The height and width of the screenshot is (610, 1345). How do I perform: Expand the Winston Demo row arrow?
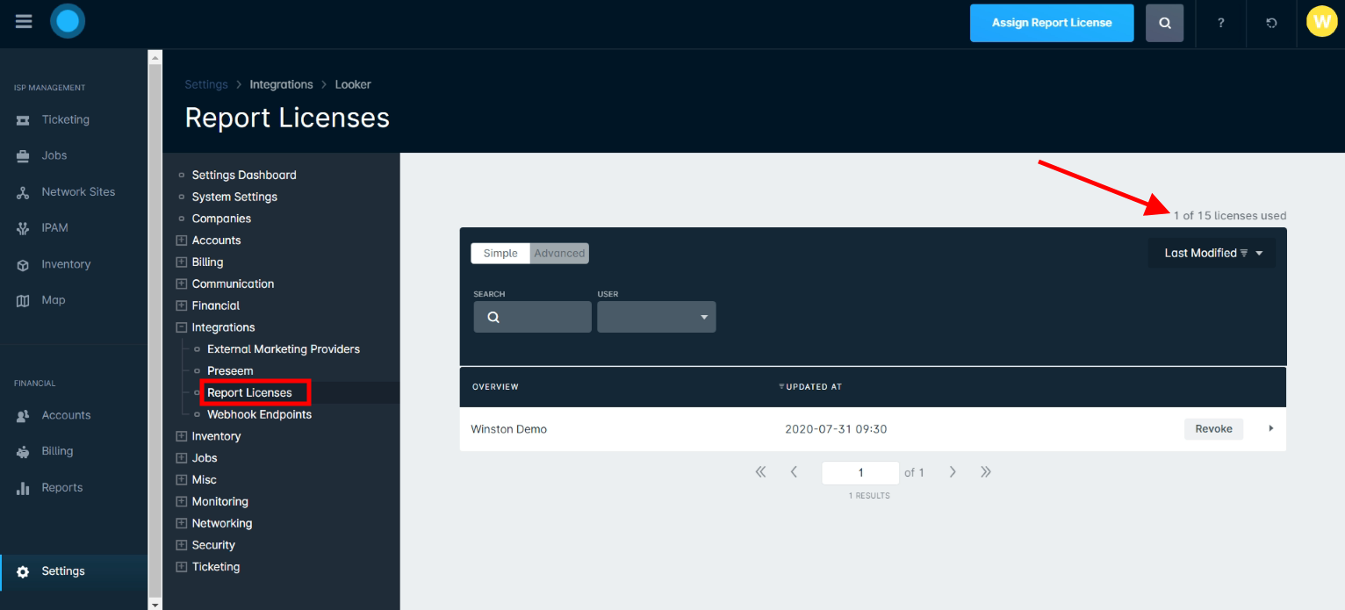coord(1270,428)
